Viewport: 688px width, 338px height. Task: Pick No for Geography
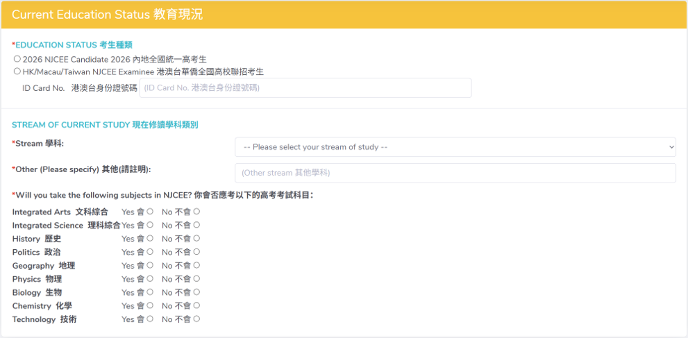(196, 265)
